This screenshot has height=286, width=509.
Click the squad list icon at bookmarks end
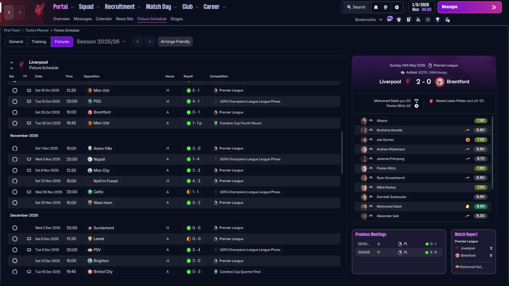click(x=447, y=19)
